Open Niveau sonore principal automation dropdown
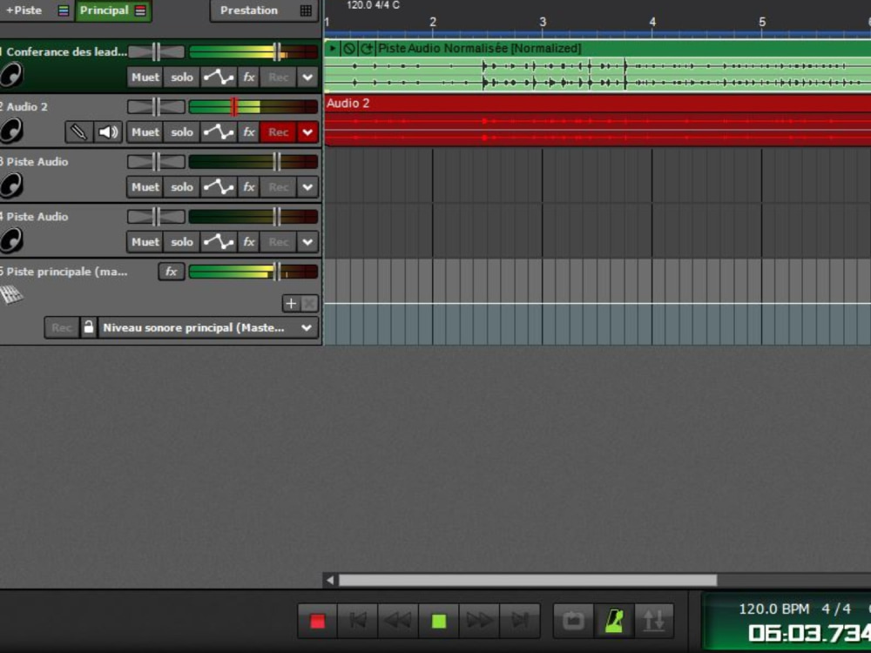871x653 pixels. [x=208, y=327]
